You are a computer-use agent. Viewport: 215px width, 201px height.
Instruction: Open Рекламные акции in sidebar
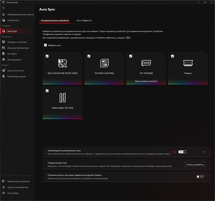point(17,76)
